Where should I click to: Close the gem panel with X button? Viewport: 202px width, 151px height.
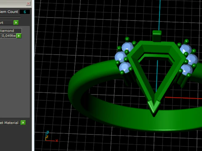28,3
